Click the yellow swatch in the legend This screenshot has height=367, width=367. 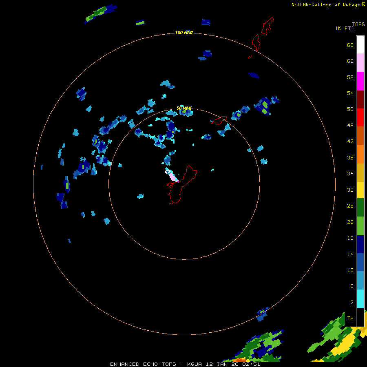pyautogui.click(x=360, y=190)
